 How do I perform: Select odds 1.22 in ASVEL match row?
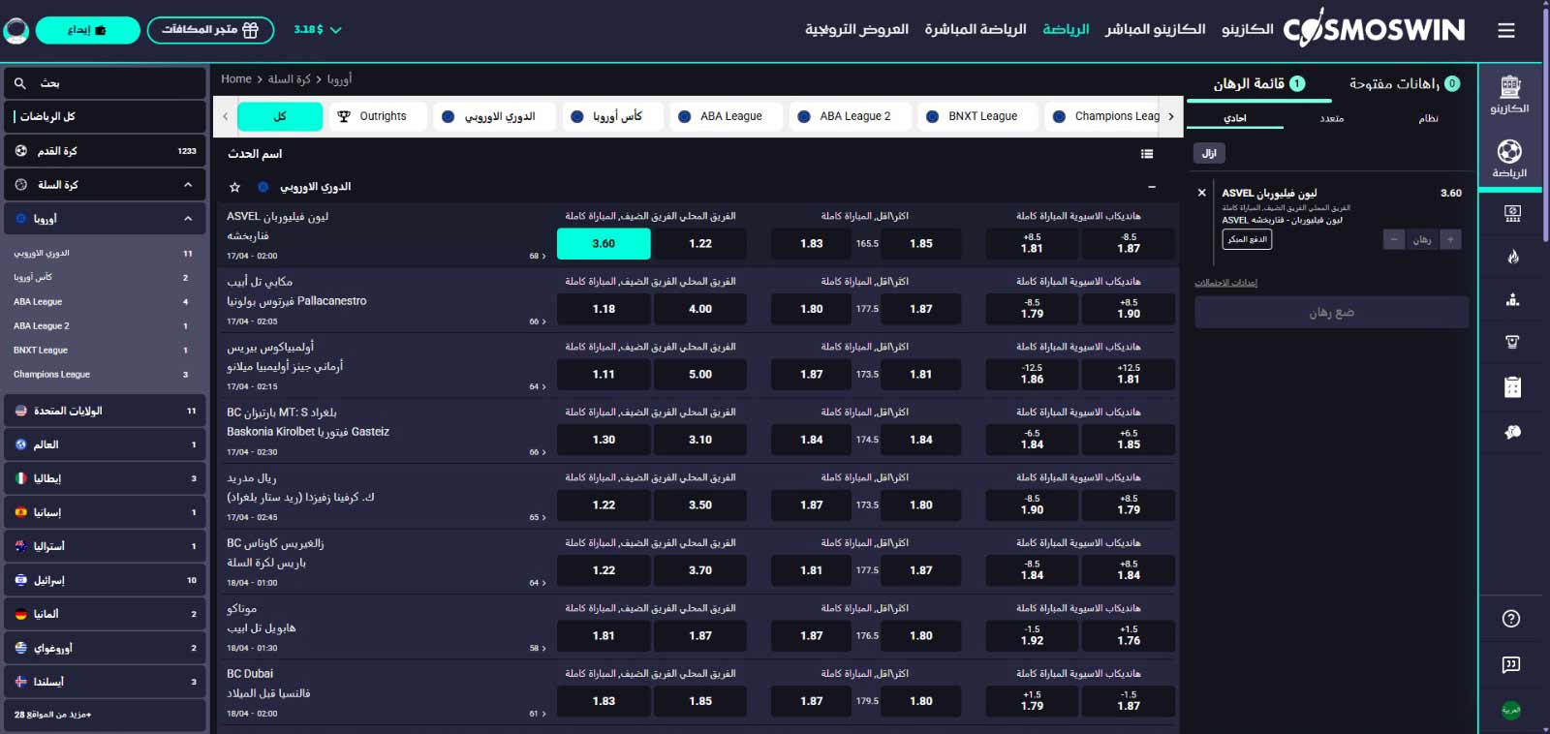pyautogui.click(x=700, y=244)
